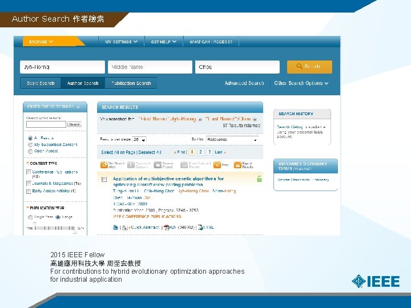Screen dimensions: 411x308
Task: Select the All Results radio button
Action: point(30,138)
